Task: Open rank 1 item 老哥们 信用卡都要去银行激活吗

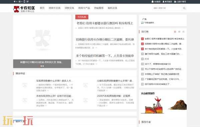Action: 165,39
